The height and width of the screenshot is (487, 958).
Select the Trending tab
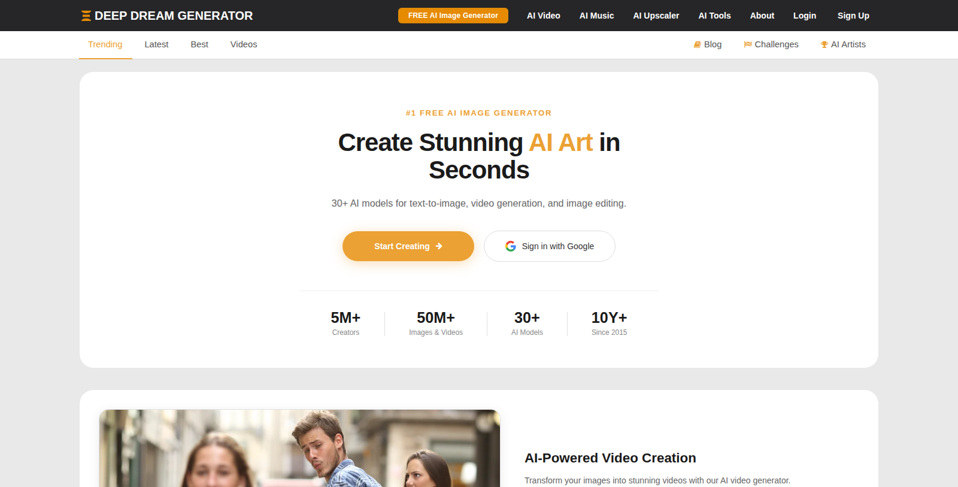coord(105,44)
